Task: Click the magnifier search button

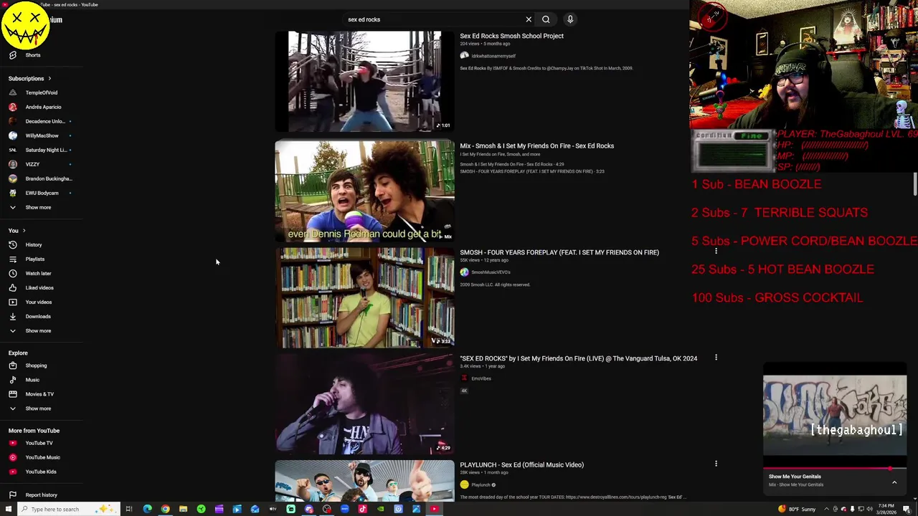Action: [546, 19]
